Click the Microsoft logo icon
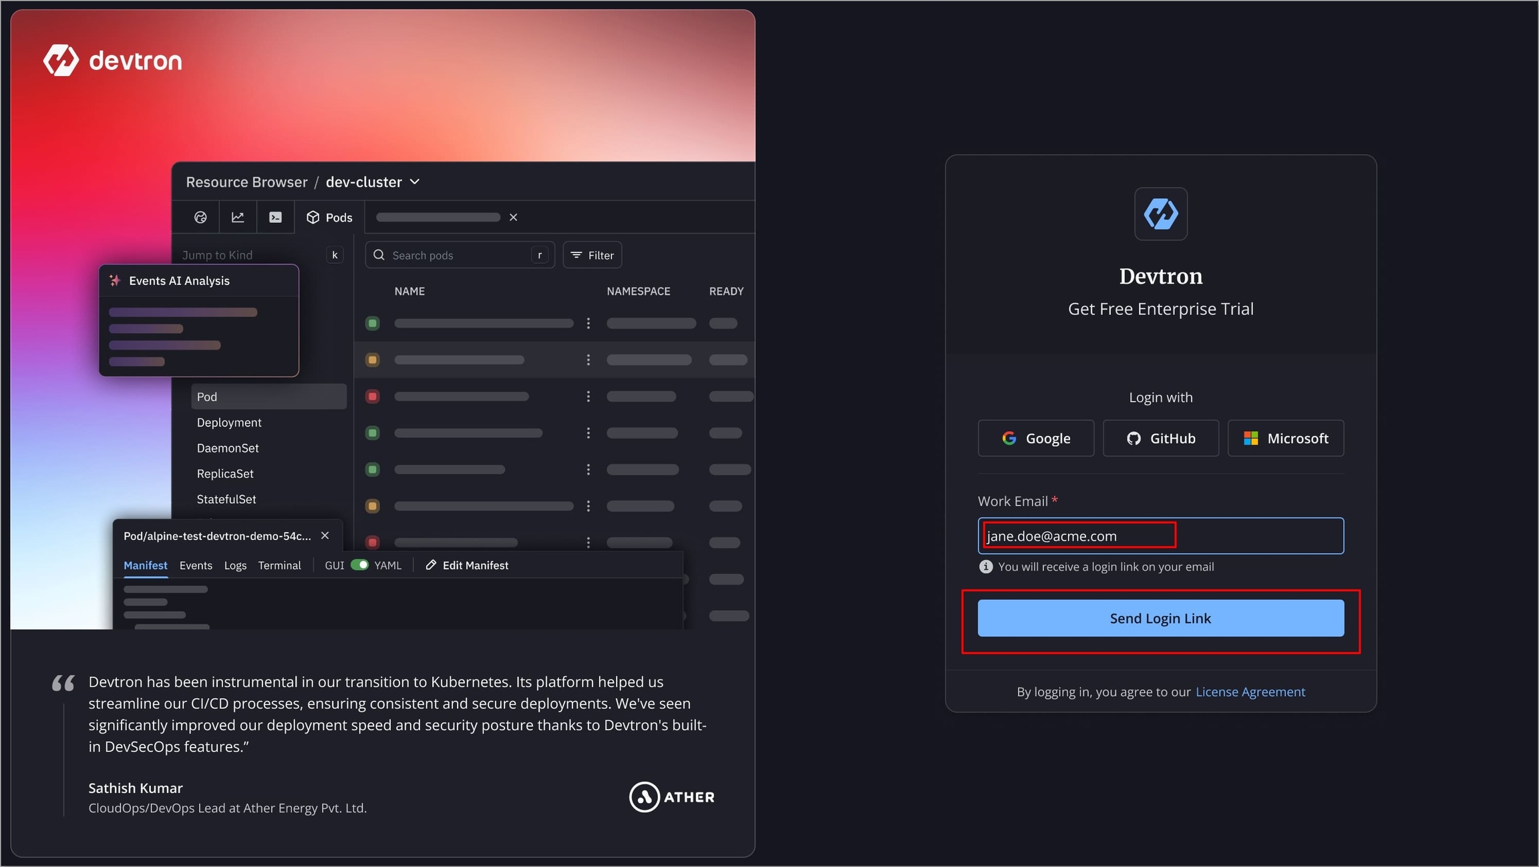 click(x=1250, y=438)
